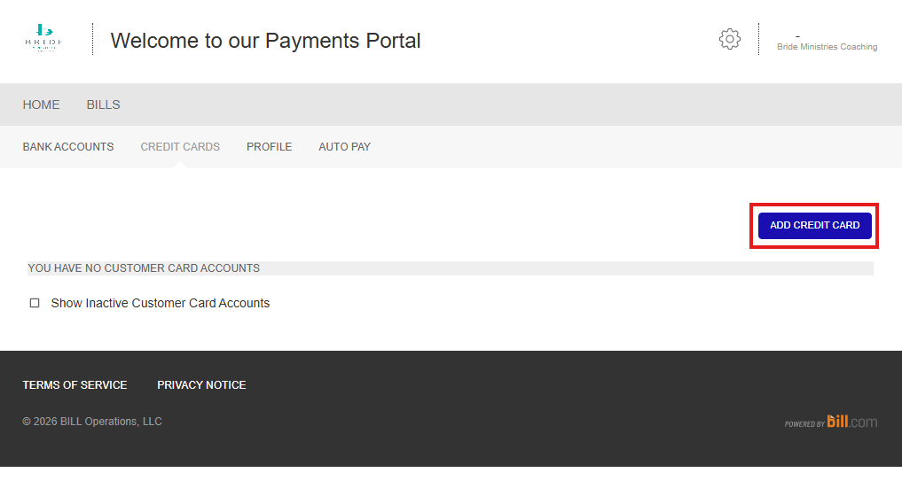Viewport: 902px width, 496px height.
Task: Click the bill.com logo in footer
Action: click(851, 422)
